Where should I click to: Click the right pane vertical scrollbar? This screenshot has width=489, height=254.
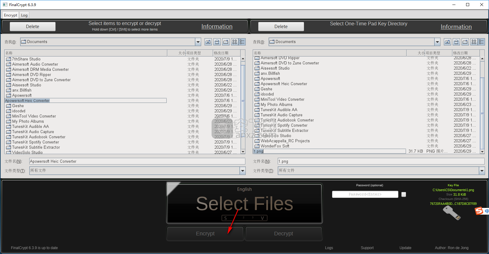pyautogui.click(x=482, y=105)
